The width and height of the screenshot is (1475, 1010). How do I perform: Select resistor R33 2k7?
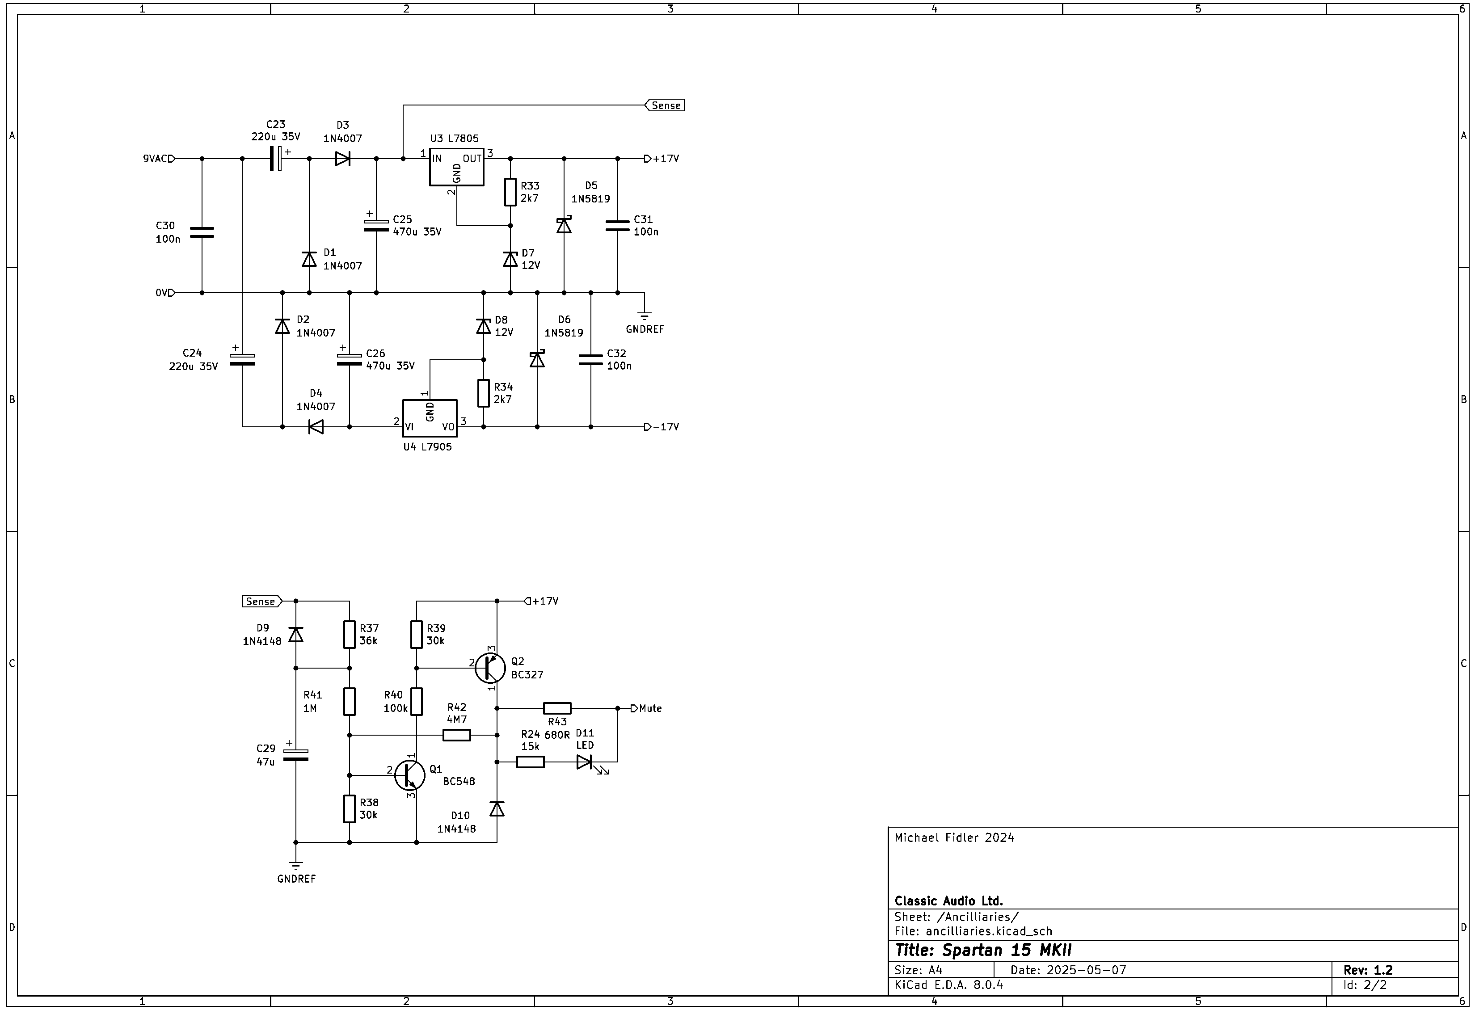[x=510, y=192]
